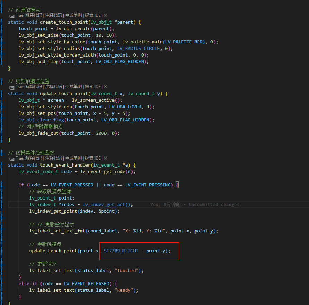309x305 pixels.
Task: Click 生成单测 above create_touch_point function
Action: pyautogui.click(x=73, y=15)
